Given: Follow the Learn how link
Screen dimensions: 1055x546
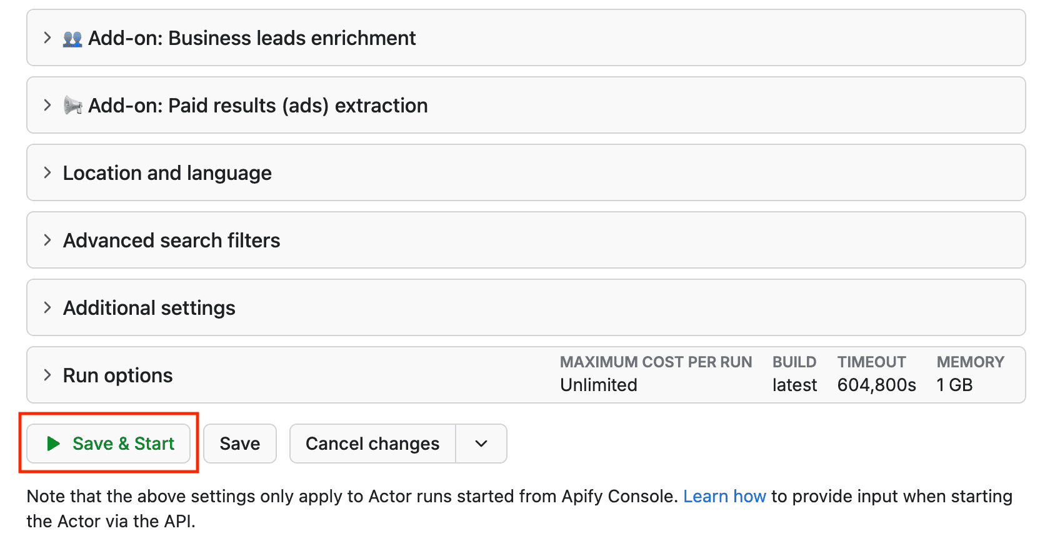Looking at the screenshot, I should [x=724, y=497].
